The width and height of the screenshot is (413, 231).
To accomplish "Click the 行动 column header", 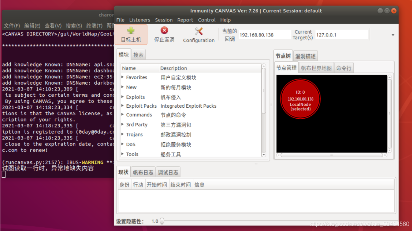I will pyautogui.click(x=138, y=185).
